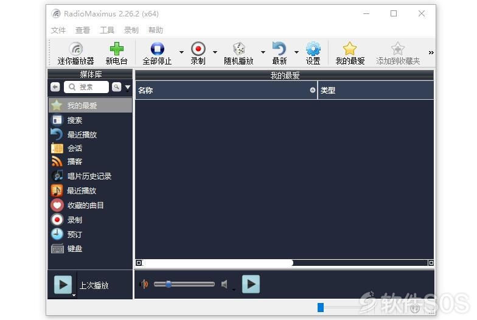Expand the dropdown arrow next to 录制 toolbar button

tap(215, 52)
